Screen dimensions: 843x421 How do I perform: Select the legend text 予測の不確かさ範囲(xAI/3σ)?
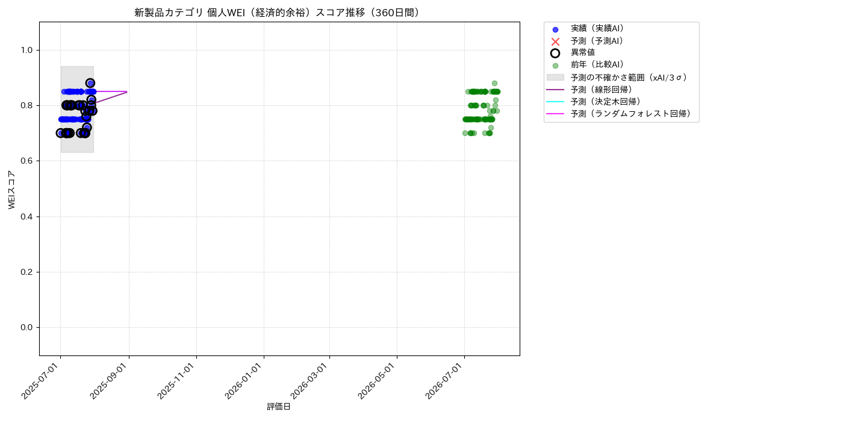pyautogui.click(x=629, y=78)
